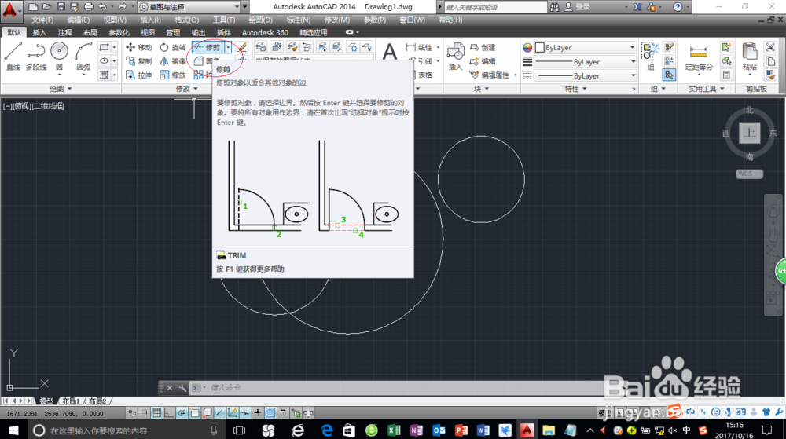Image resolution: width=786 pixels, height=439 pixels.
Task: Click the Copy (复制) tool
Action: click(x=139, y=61)
